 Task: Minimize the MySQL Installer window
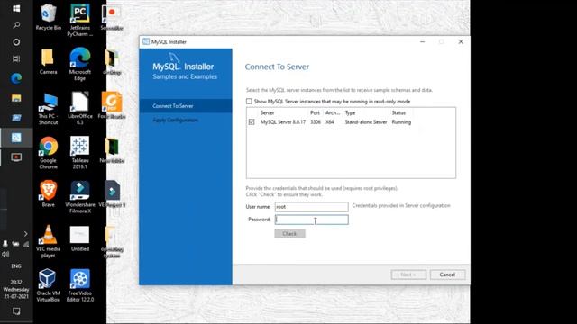(423, 42)
